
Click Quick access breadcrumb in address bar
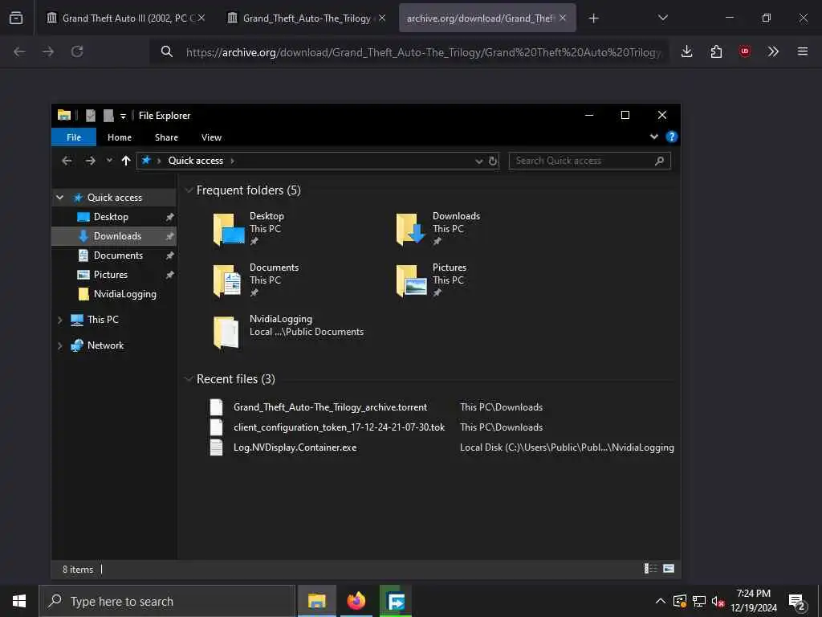coord(196,161)
